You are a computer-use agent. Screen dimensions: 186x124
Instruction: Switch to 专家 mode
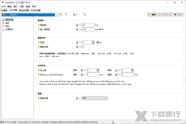[178, 14]
